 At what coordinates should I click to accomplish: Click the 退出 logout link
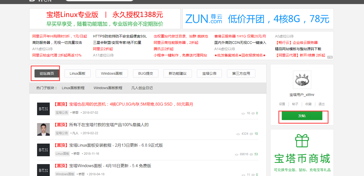click(322, 104)
